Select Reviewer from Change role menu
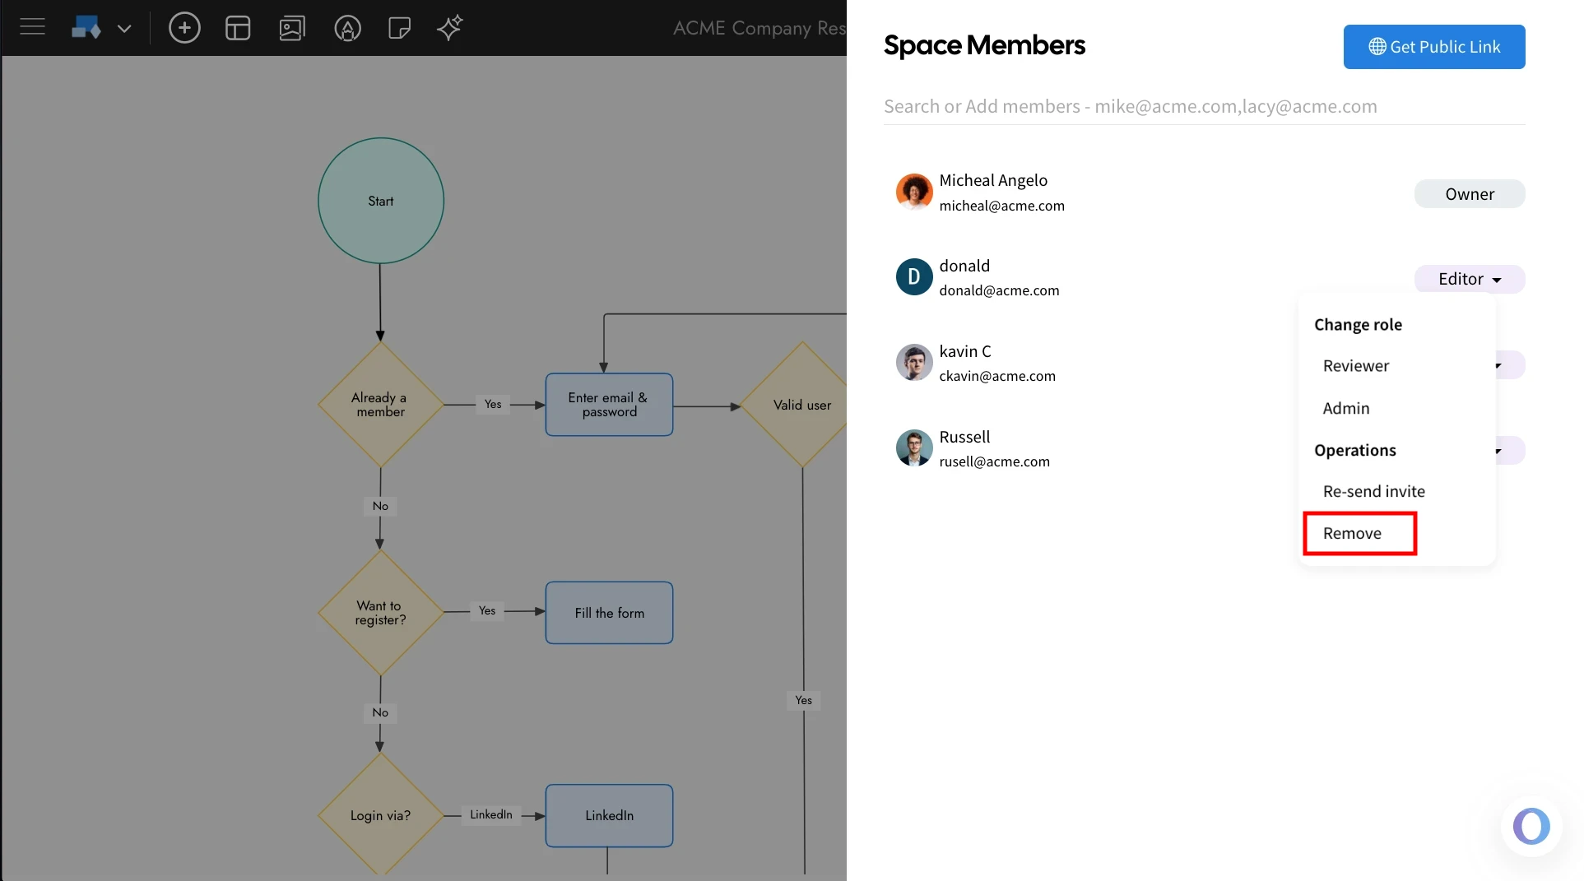 coord(1355,365)
